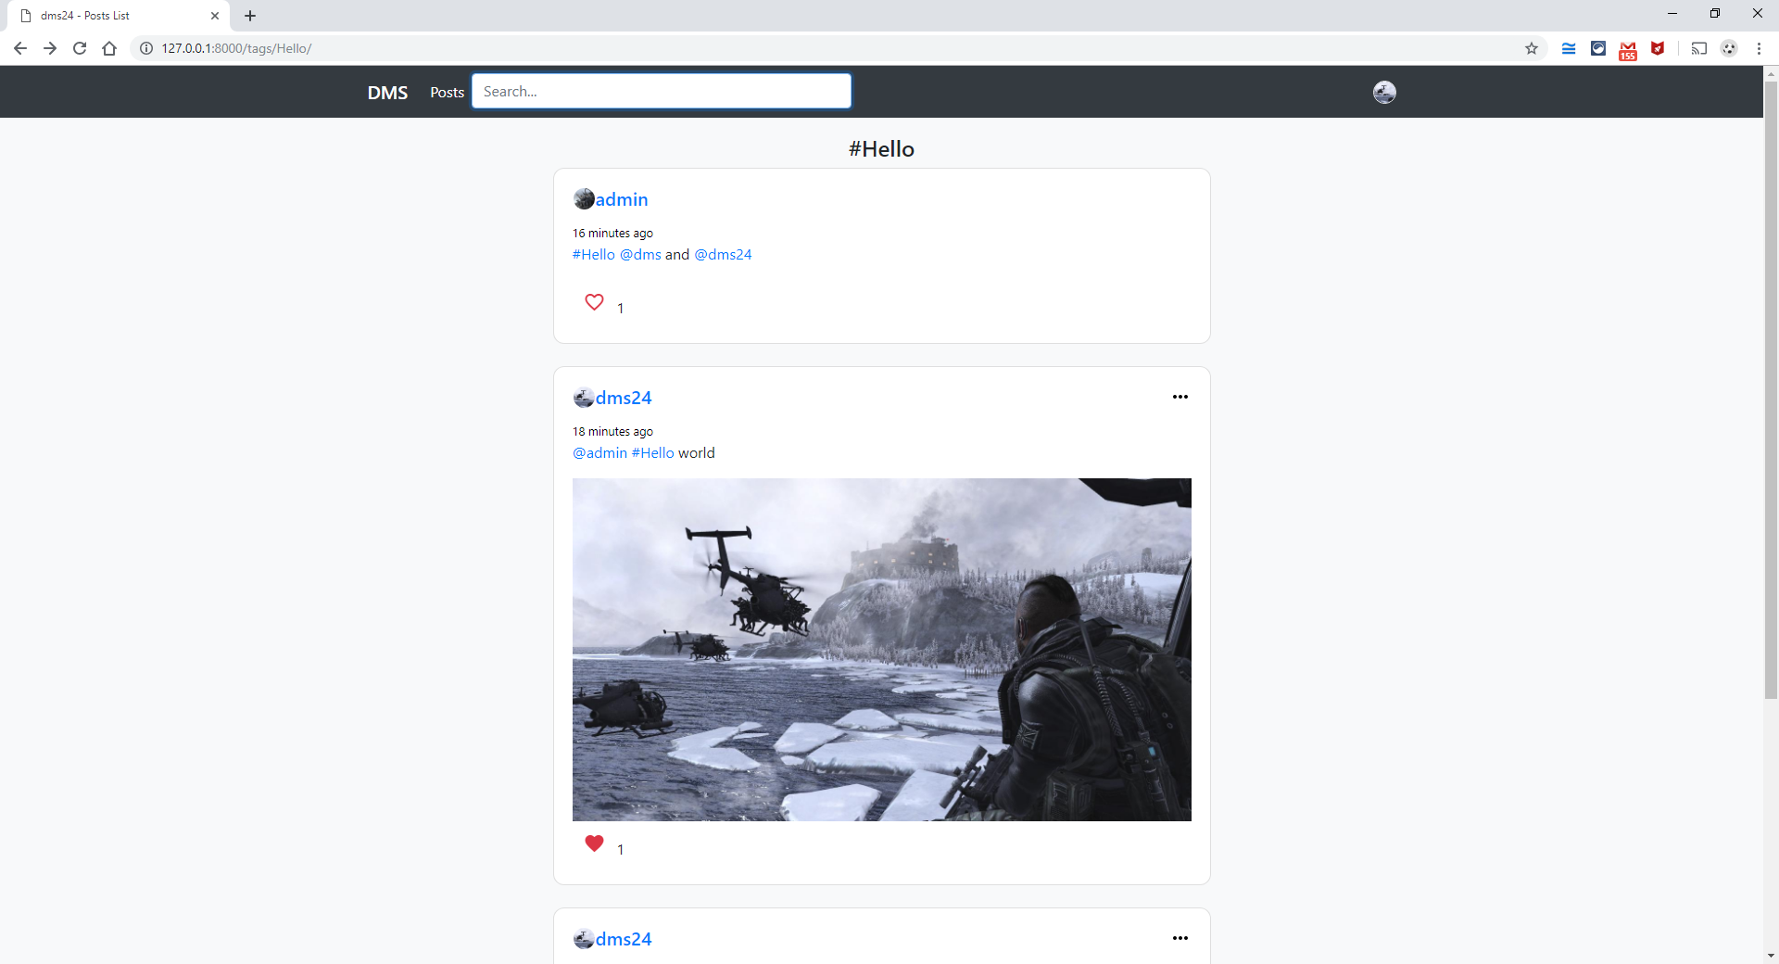Viewport: 1779px width, 964px height.
Task: Open the Chrome three-dot menu
Action: (x=1759, y=48)
